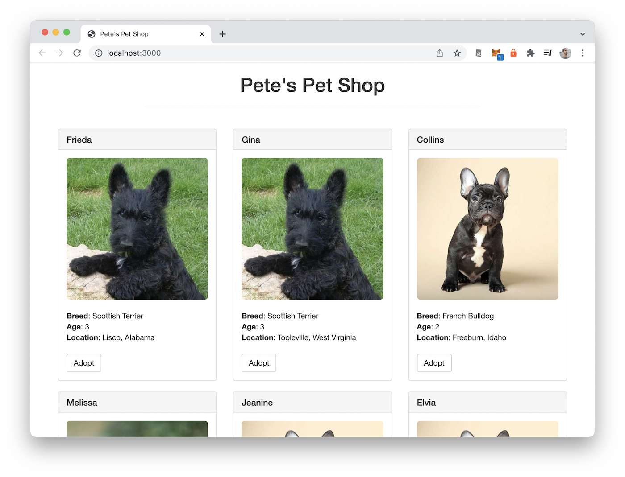Go forward using the browser forward arrow
The height and width of the screenshot is (477, 625).
[60, 53]
